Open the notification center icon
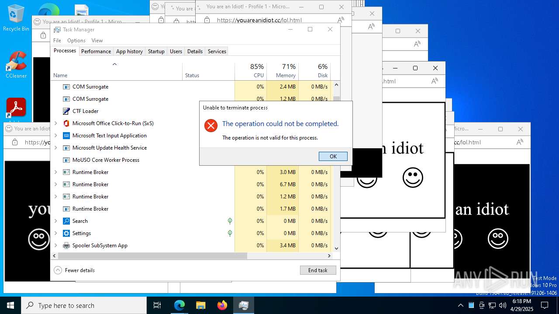The height and width of the screenshot is (314, 559). coord(545,305)
